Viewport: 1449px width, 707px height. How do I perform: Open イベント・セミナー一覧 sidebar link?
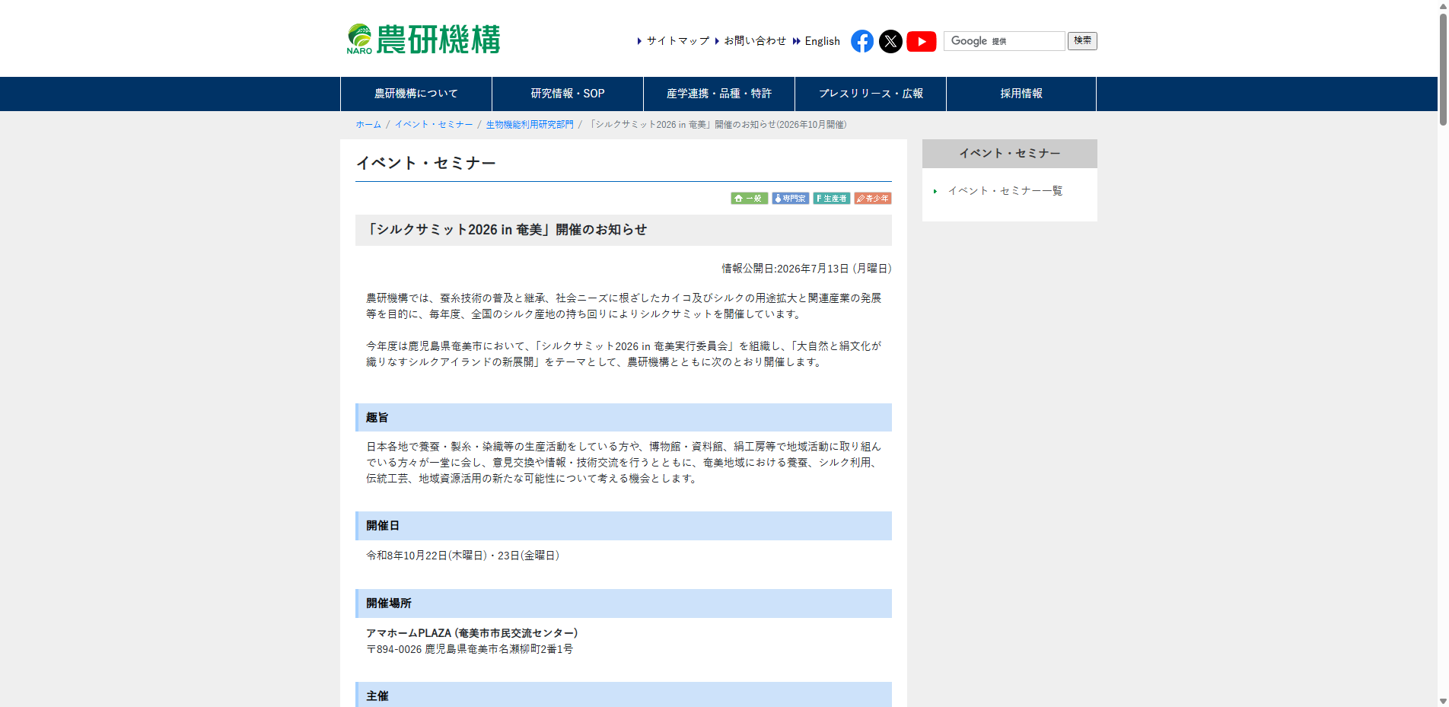tap(1005, 191)
